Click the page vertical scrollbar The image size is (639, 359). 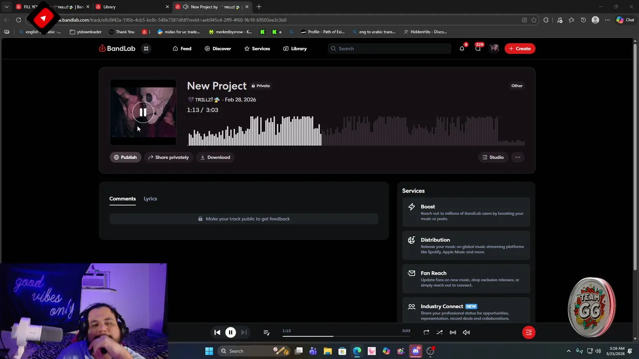[x=636, y=157]
